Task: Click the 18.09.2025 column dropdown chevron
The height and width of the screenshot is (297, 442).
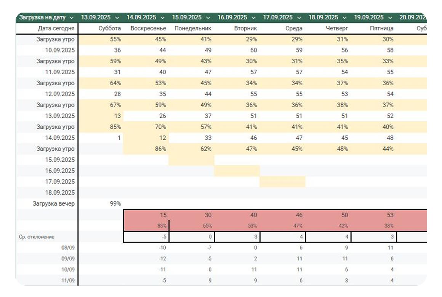Action: (344, 18)
